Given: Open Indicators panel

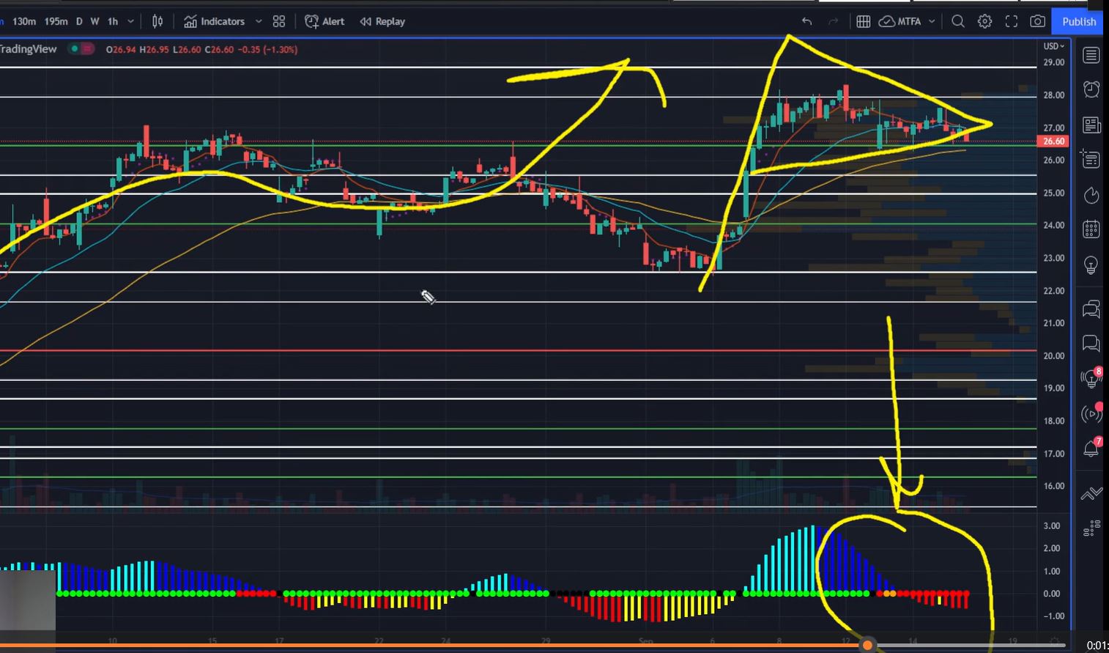Looking at the screenshot, I should 214,21.
